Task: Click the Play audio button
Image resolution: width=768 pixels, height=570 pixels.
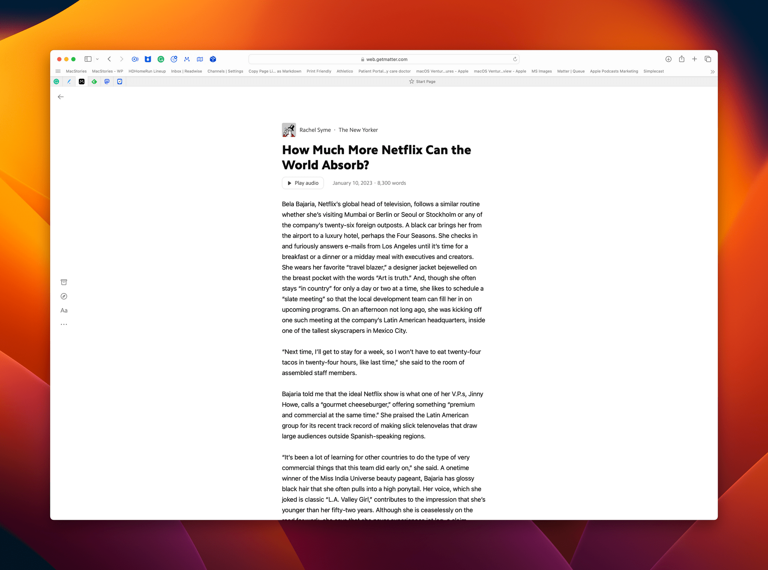Action: coord(303,183)
